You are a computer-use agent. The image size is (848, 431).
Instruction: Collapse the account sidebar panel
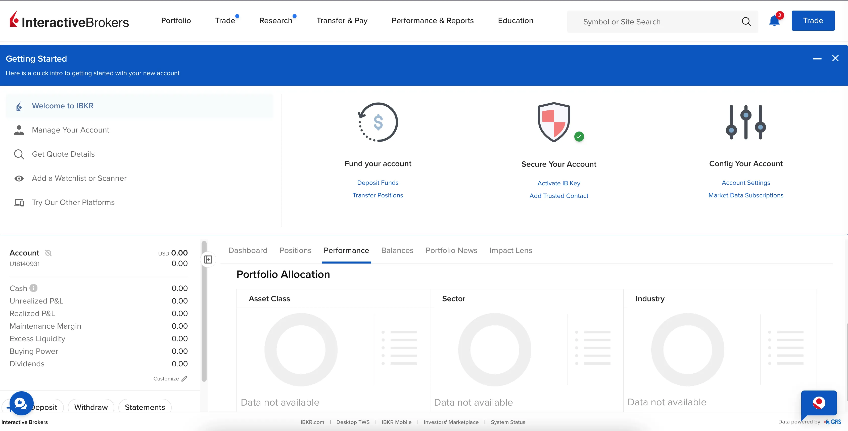(x=208, y=260)
